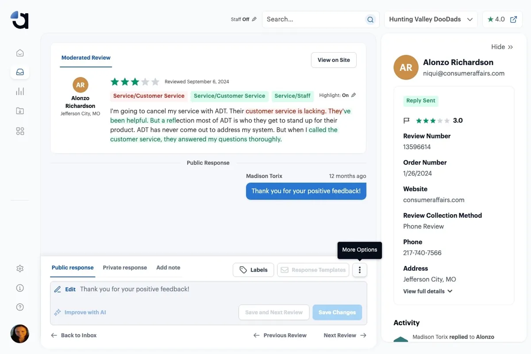Open the settings gear in sidebar
The image size is (531, 354).
(x=20, y=269)
